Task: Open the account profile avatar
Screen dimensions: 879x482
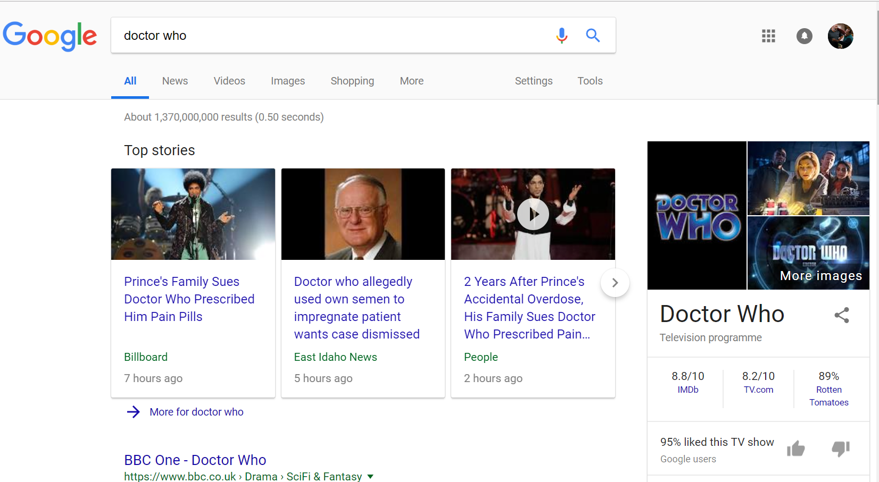Action: (x=841, y=36)
